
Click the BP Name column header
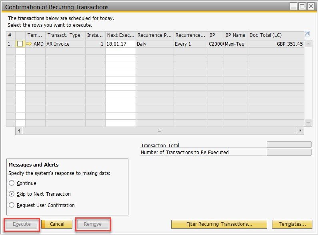coord(235,35)
